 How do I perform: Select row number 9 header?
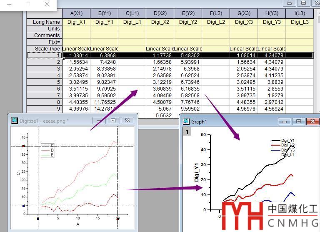click(x=45, y=109)
